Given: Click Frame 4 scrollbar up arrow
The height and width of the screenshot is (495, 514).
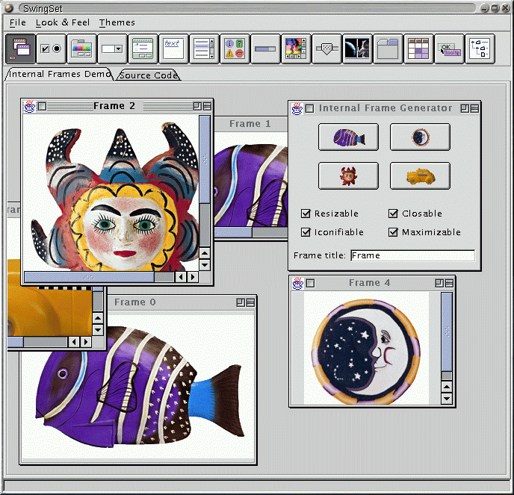Looking at the screenshot, I should pos(447,387).
